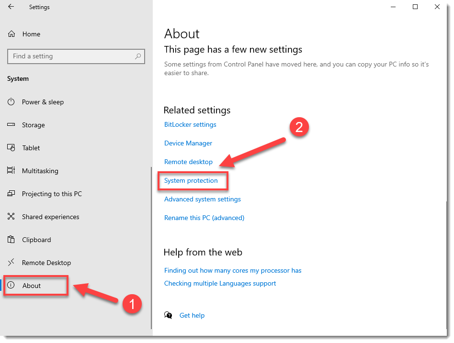454x343 pixels.
Task: Open the processor cores help article
Action: (233, 270)
